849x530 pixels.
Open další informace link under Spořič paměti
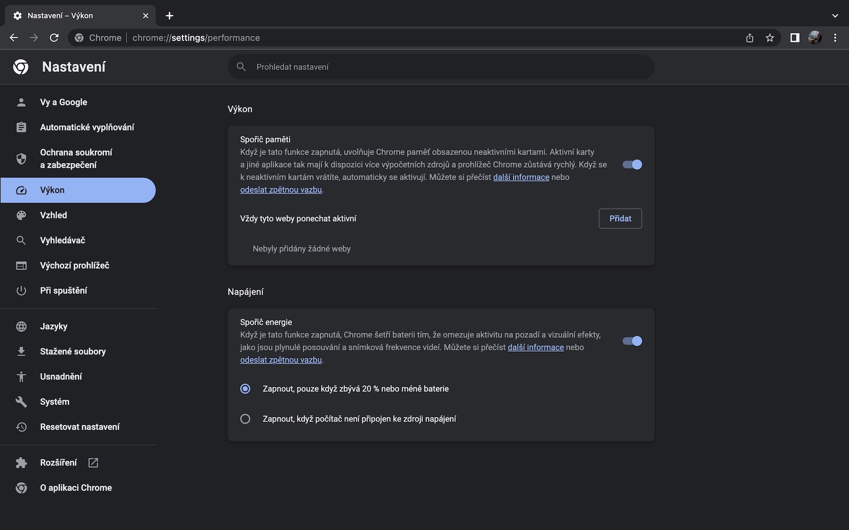[521, 177]
